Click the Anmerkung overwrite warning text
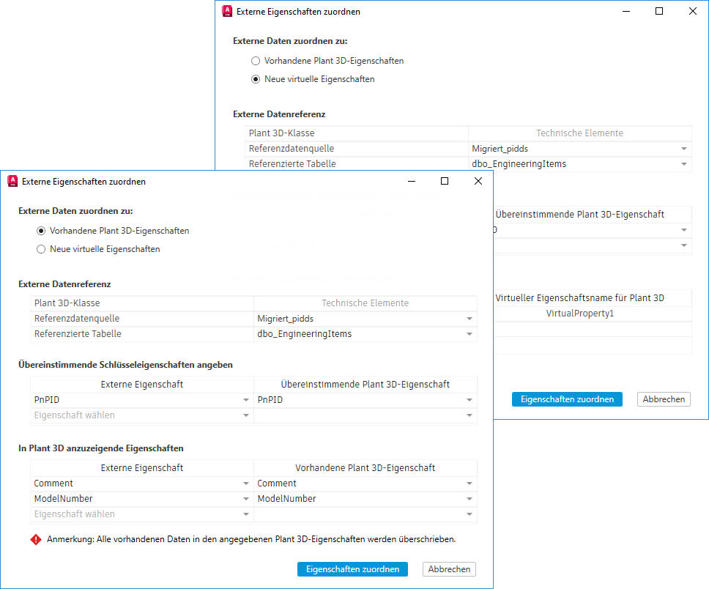Screen dimensions: 709x589 pyautogui.click(x=251, y=540)
